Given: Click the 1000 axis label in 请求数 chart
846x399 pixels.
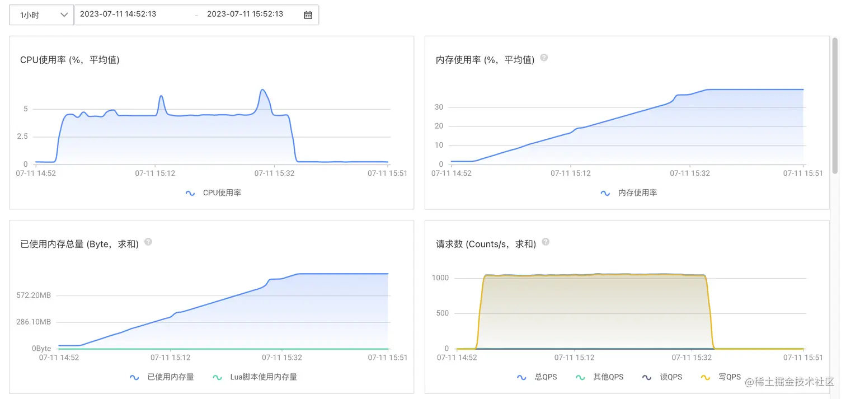Looking at the screenshot, I should [x=440, y=278].
